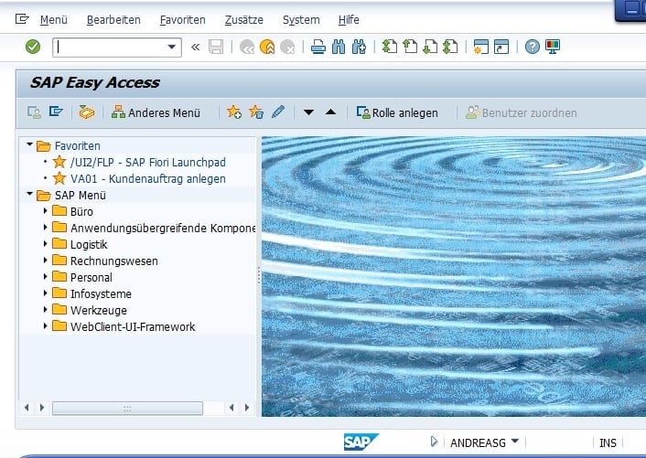Click the Delete Favorites star icon
Viewport: 646px width, 458px height.
point(256,112)
